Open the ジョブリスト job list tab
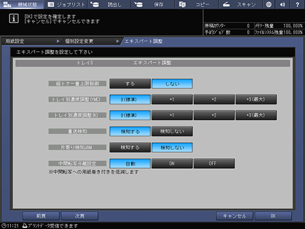This screenshot has height=229, width=305. pyautogui.click(x=65, y=4)
